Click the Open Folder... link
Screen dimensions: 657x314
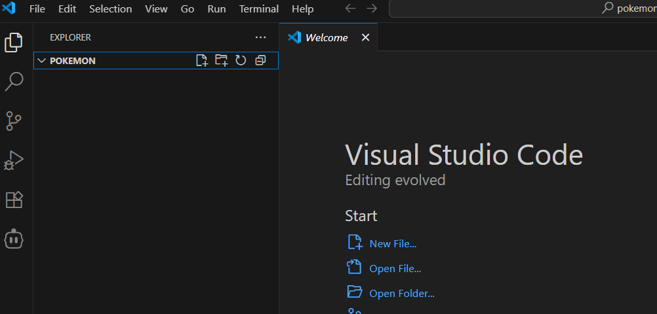pyautogui.click(x=402, y=294)
